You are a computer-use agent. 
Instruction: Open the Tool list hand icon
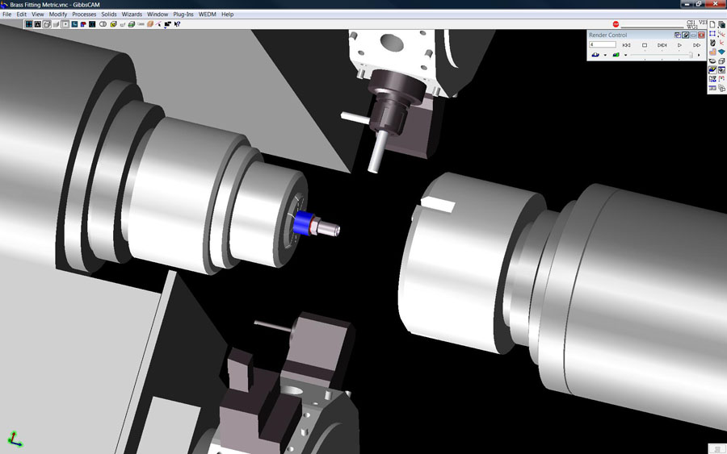click(712, 52)
